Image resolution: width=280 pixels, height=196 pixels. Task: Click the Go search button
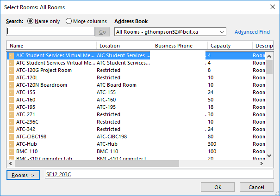[102, 32]
